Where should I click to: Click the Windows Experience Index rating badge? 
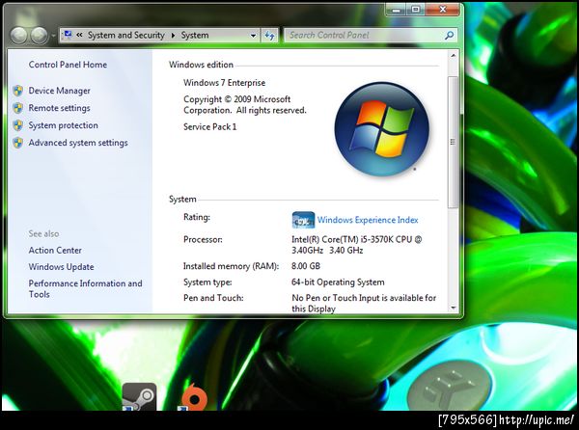[303, 220]
